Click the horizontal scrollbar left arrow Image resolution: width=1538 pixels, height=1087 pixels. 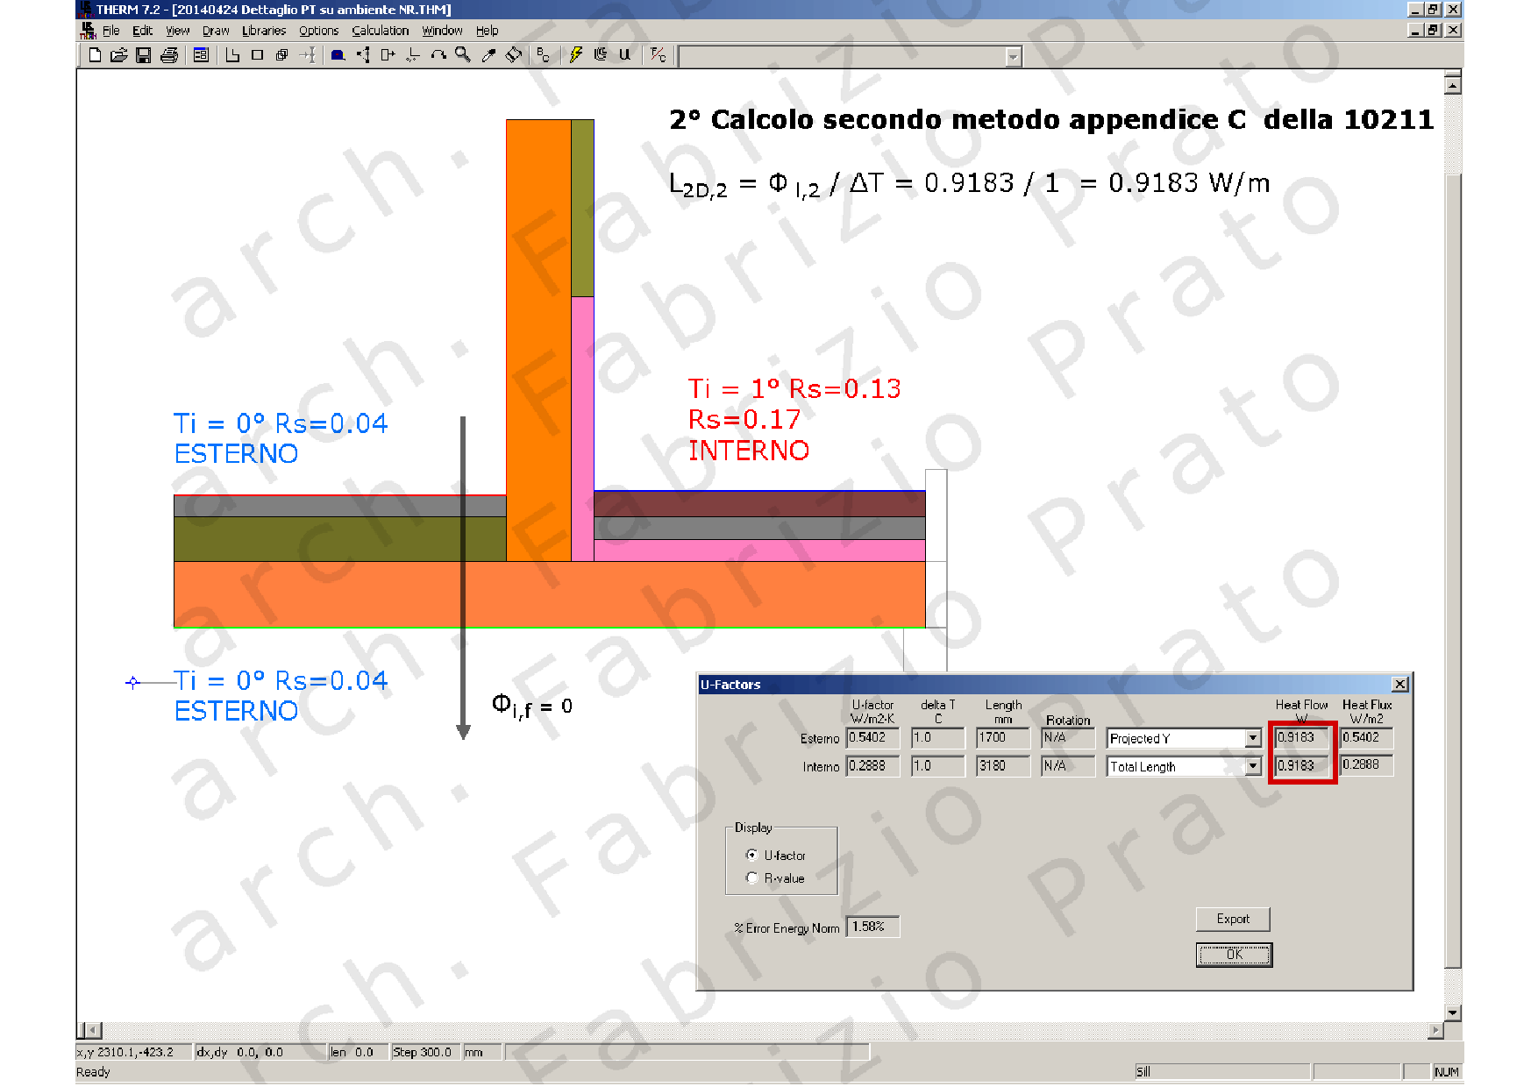(92, 1030)
